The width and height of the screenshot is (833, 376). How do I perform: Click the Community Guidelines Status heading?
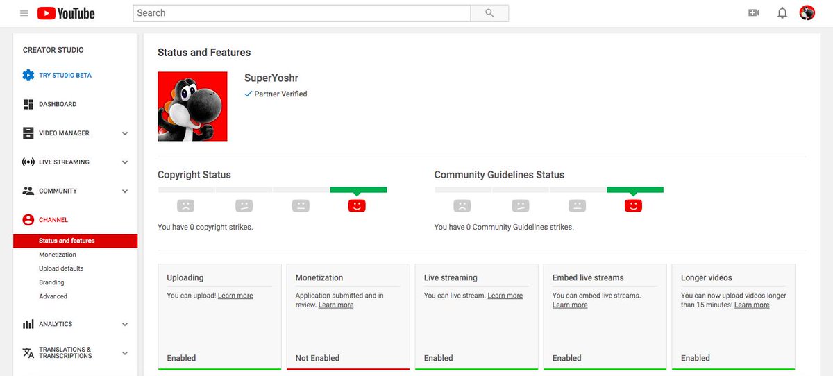pos(499,175)
